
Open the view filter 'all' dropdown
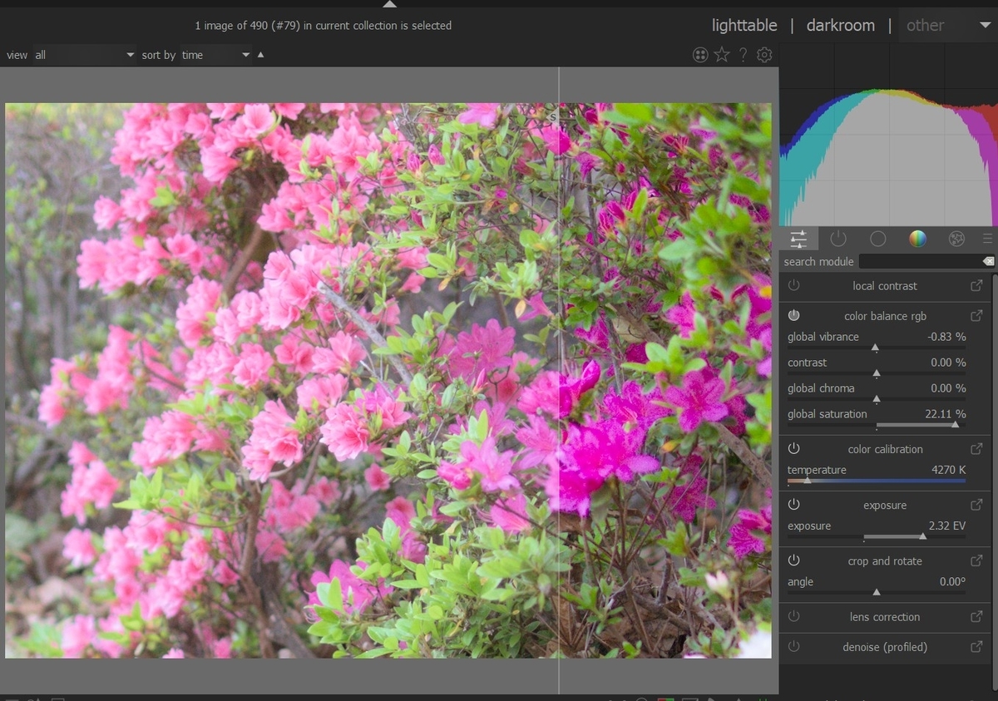pyautogui.click(x=84, y=55)
